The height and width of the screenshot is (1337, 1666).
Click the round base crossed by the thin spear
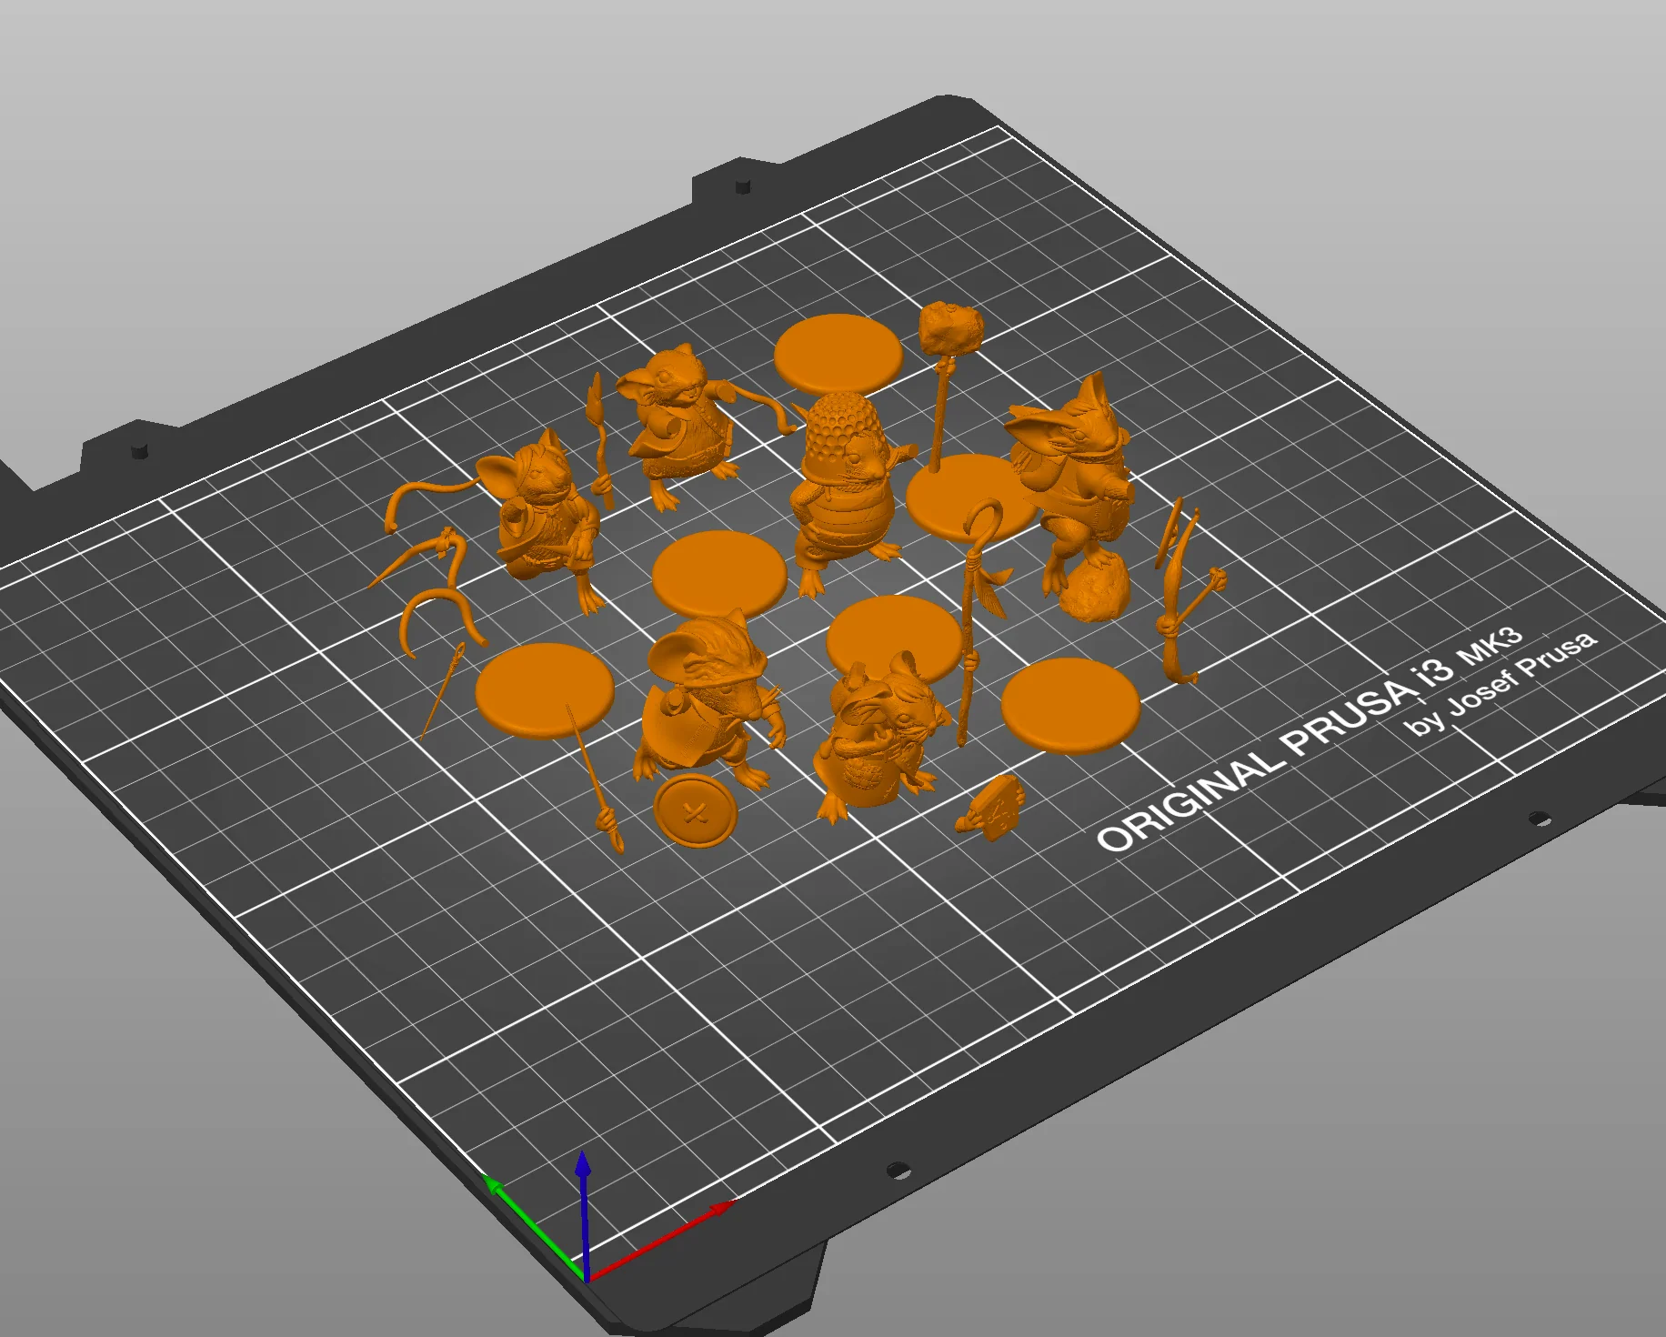pyautogui.click(x=544, y=688)
